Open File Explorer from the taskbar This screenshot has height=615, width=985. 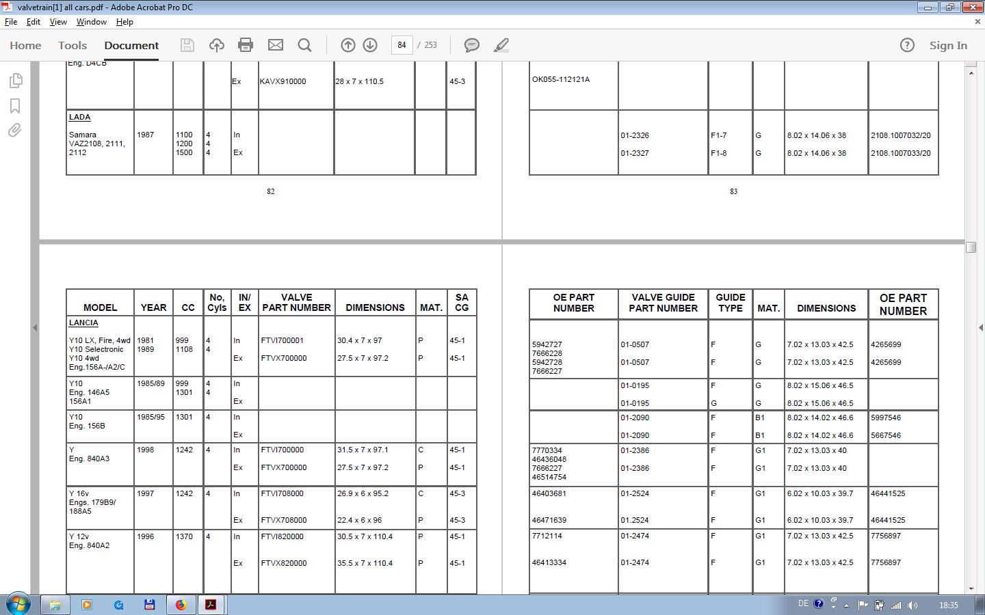coord(55,605)
